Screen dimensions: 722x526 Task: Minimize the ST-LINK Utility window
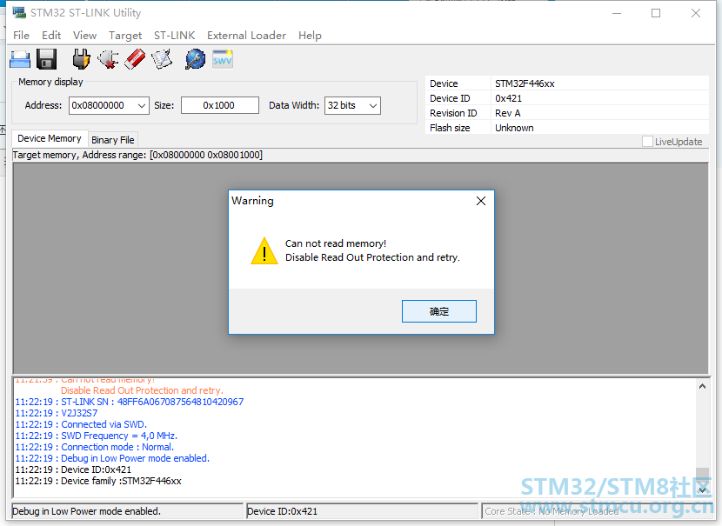617,13
